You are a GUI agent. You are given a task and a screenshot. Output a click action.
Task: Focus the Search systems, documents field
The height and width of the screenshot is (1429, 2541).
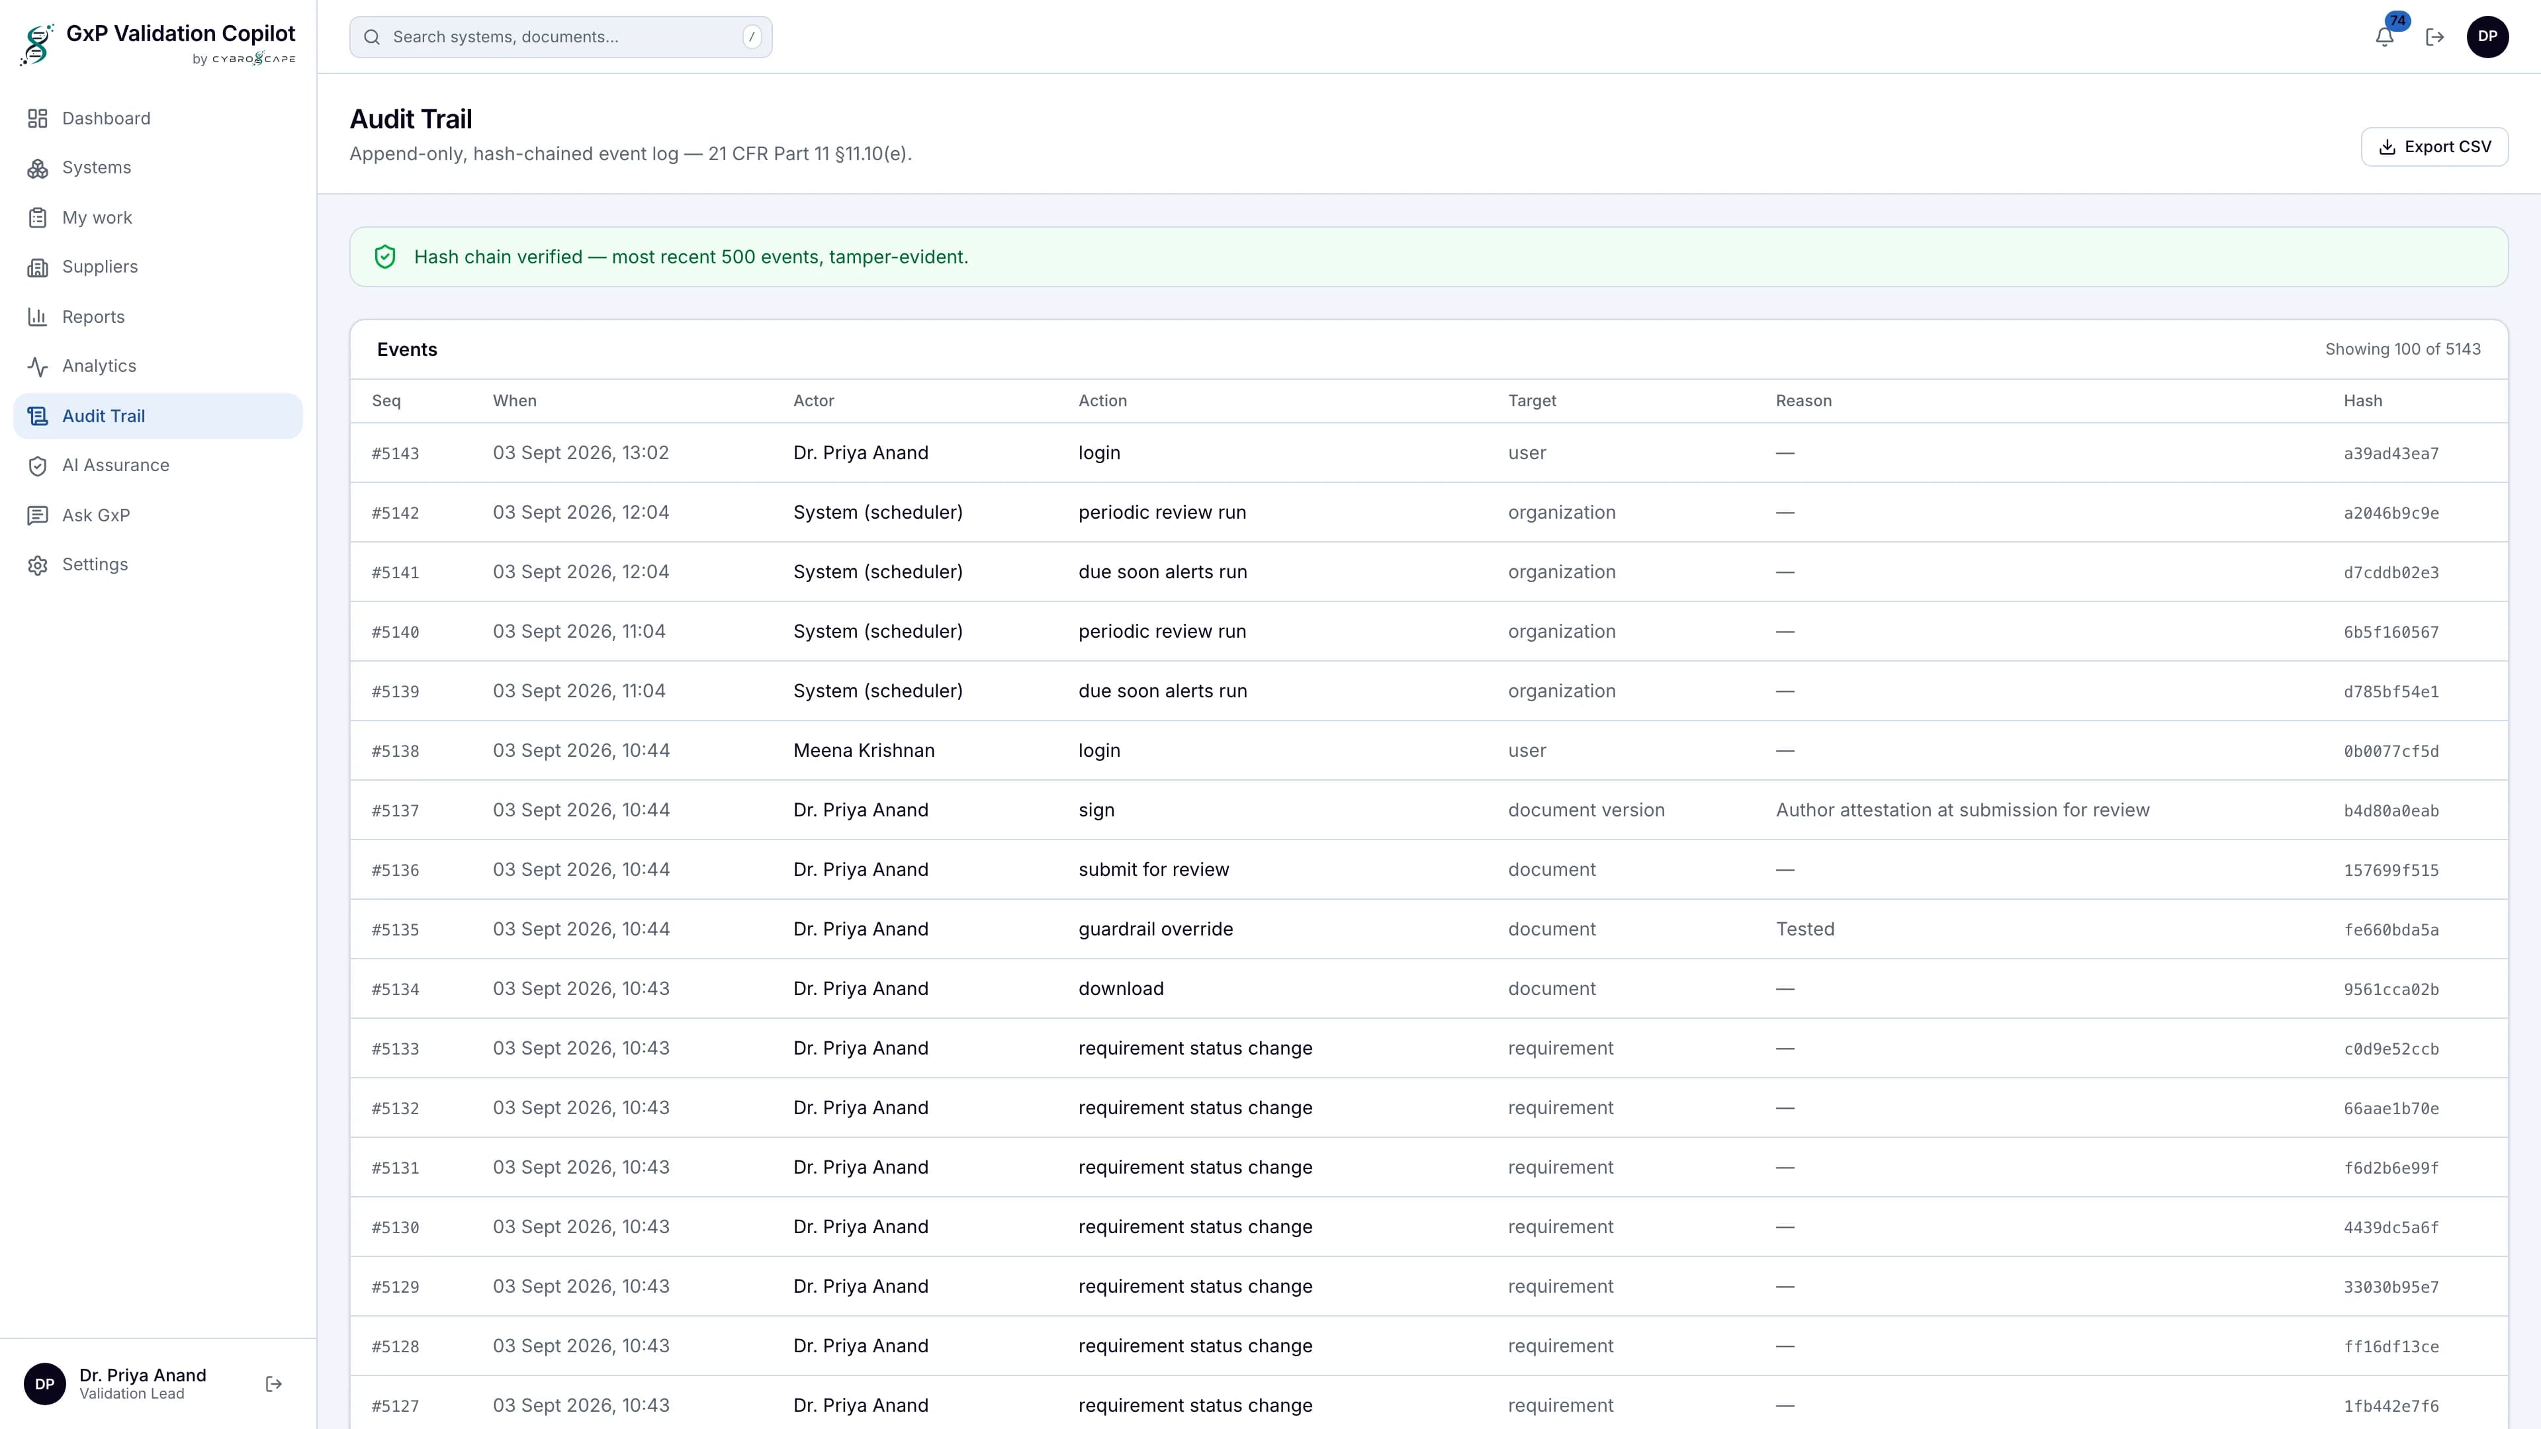coord(560,36)
